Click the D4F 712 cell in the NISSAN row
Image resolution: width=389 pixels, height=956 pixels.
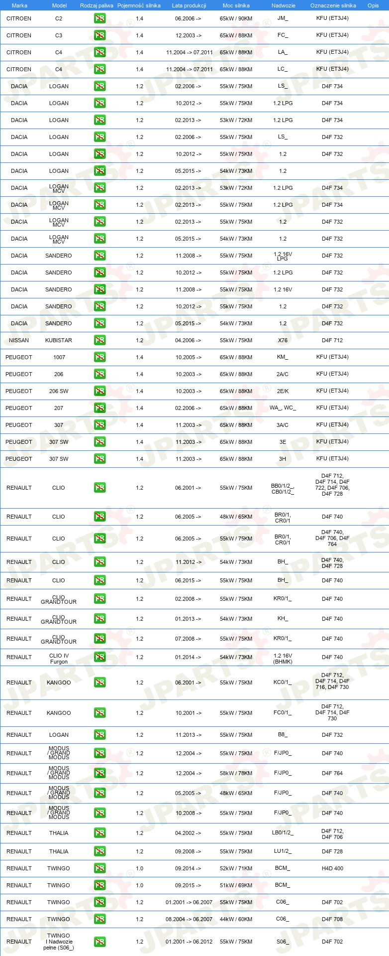pos(332,340)
